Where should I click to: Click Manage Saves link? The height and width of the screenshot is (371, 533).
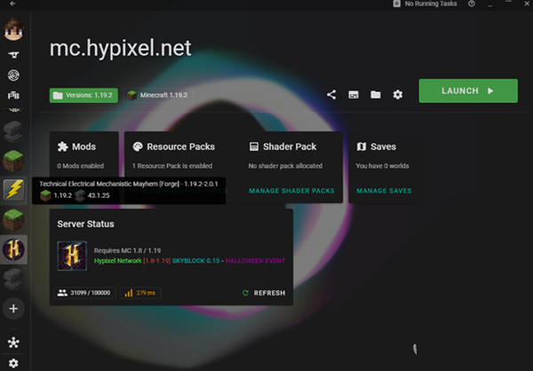[384, 191]
